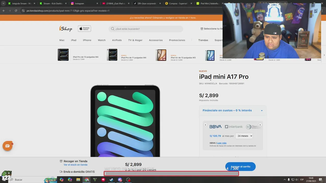Open Steam from the taskbar

[x=112, y=180]
